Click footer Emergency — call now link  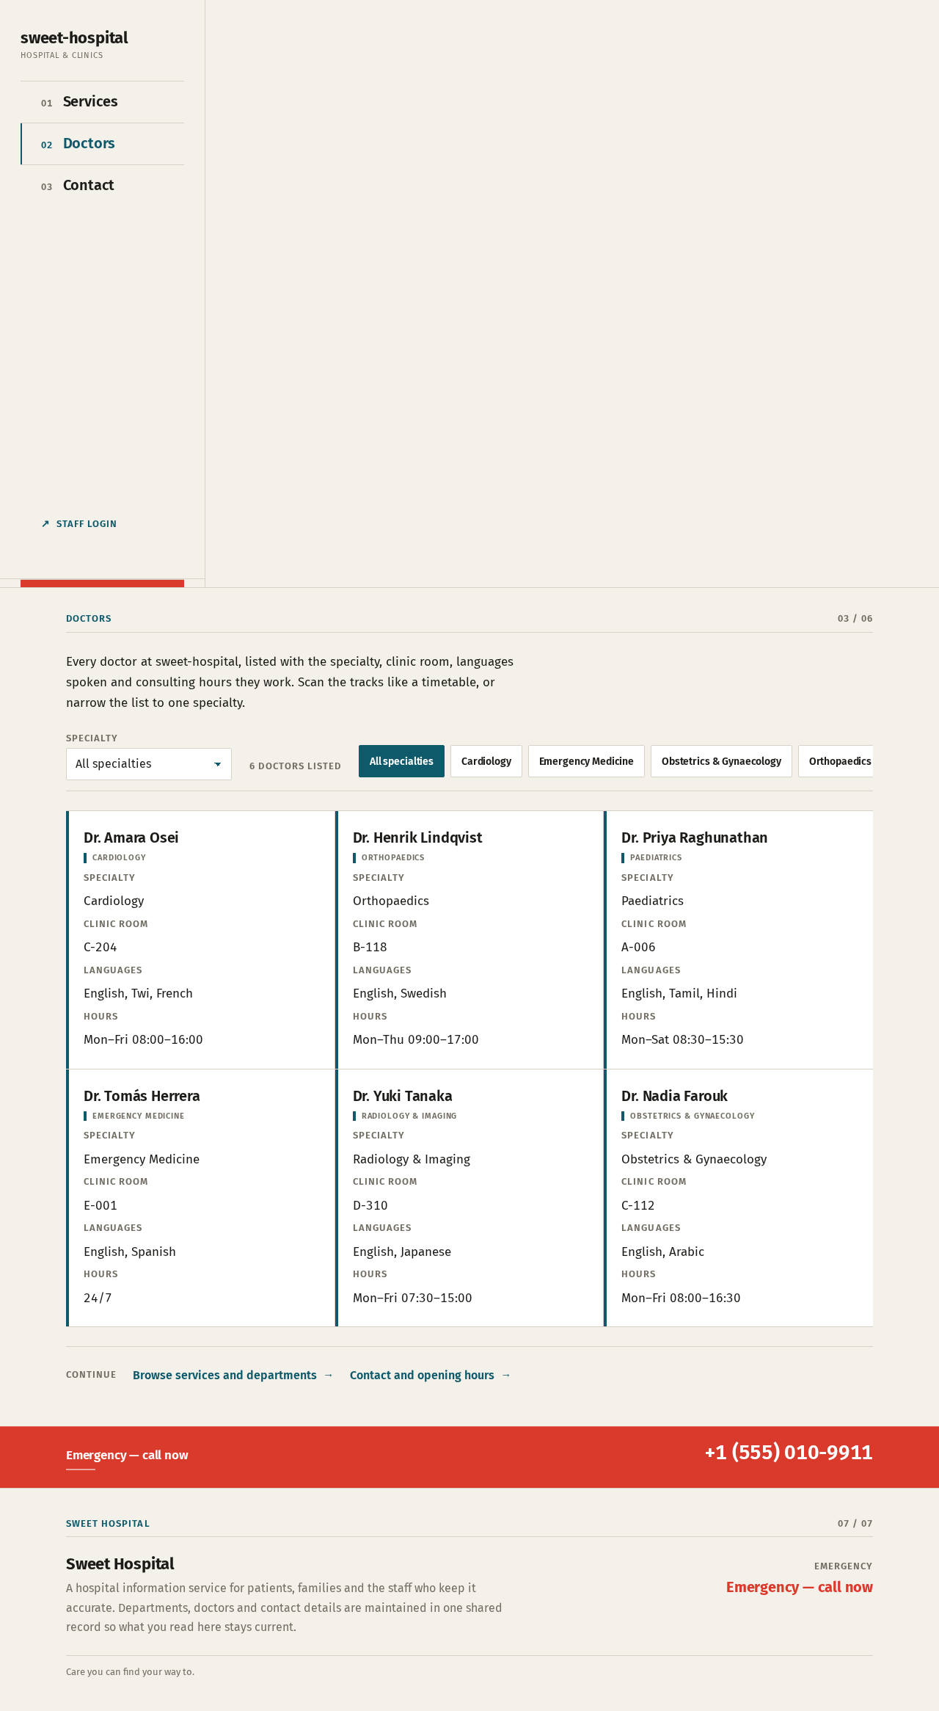[x=800, y=1587]
